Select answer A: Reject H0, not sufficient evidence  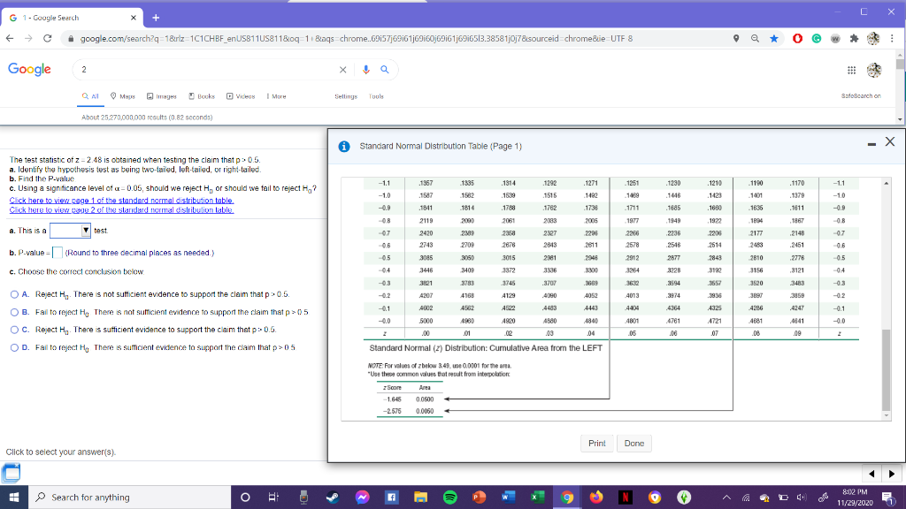[14, 294]
